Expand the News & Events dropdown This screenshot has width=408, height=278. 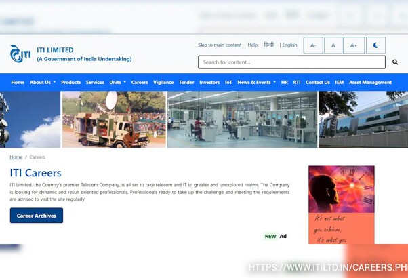[256, 83]
